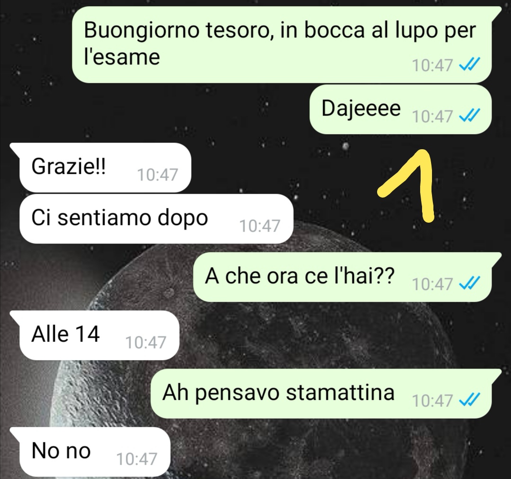Tap the double check on "A che ora ce l'hai??"

469,283
